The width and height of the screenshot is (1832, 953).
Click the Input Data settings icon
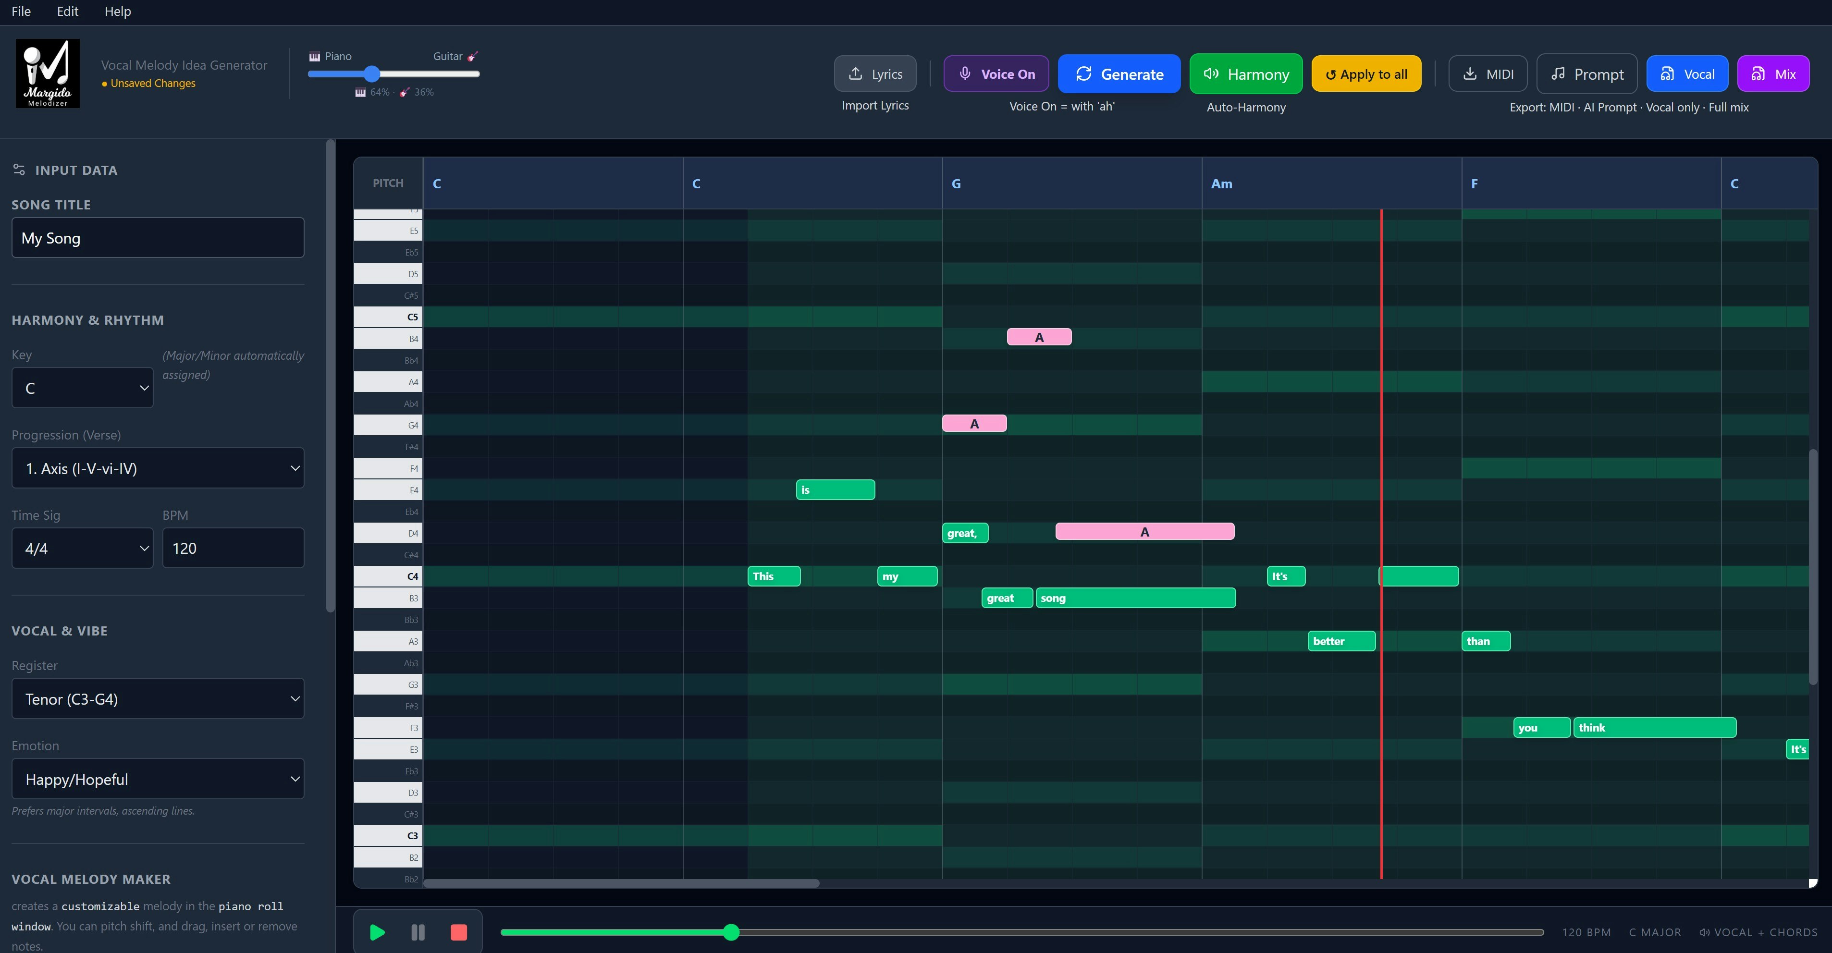click(19, 170)
